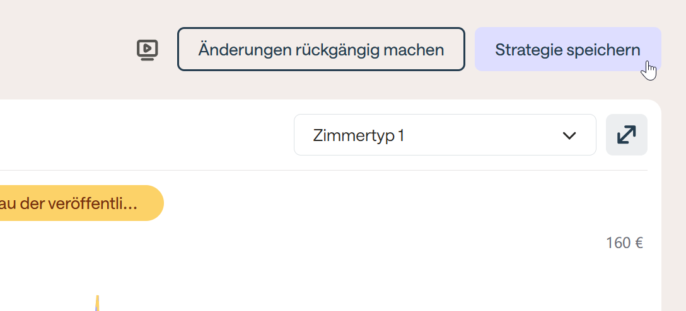Enlarge the chart using the expand button
Viewport: 686px width, 311px height.
coord(626,135)
